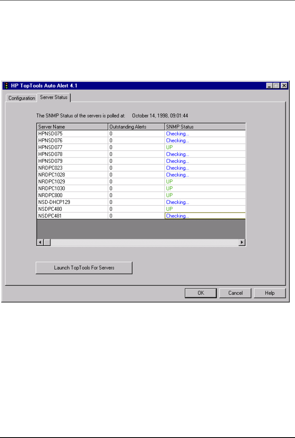Click the horizontal scrollbar thumb

tap(47, 243)
